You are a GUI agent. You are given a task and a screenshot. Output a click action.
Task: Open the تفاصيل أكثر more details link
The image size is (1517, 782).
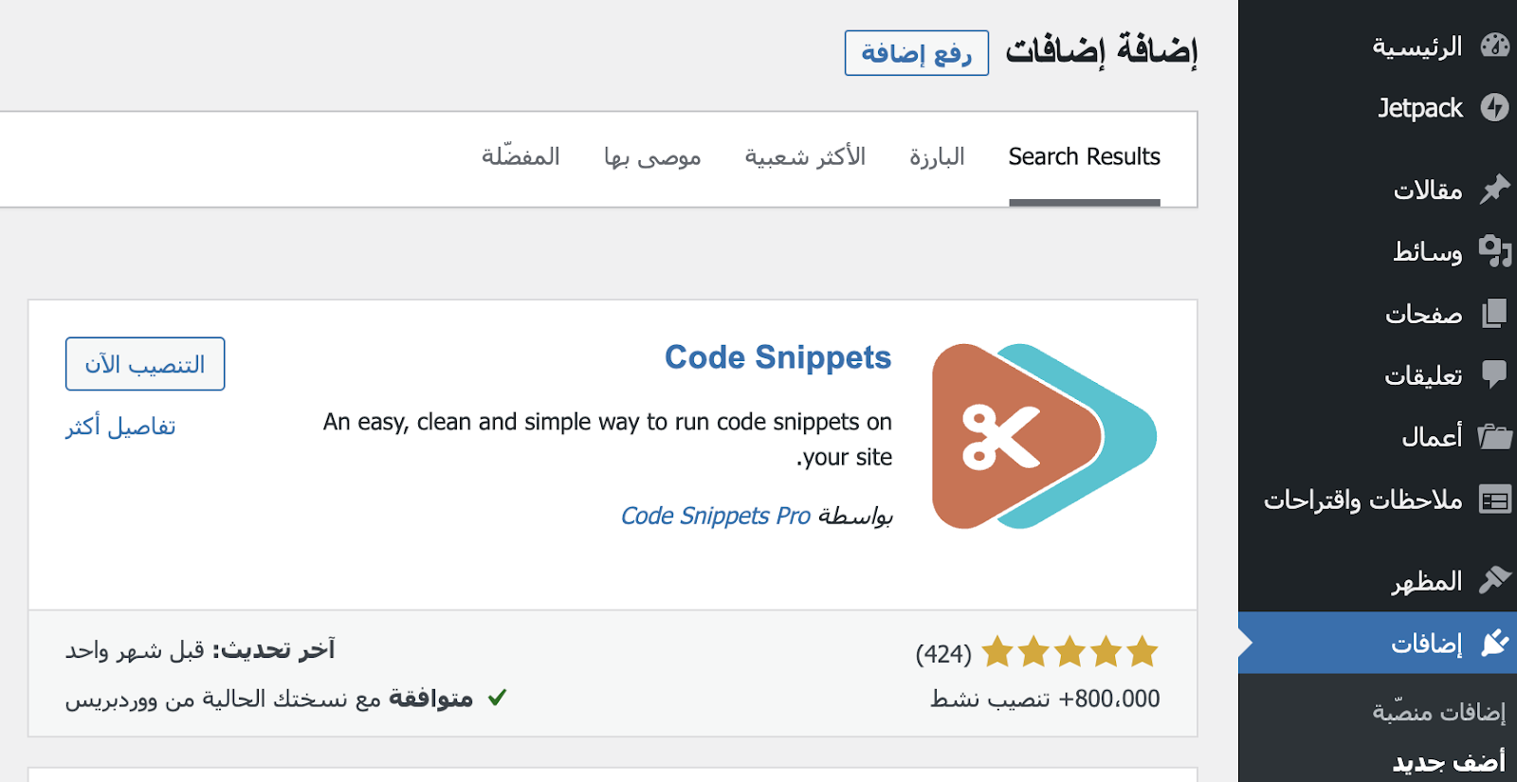point(120,427)
